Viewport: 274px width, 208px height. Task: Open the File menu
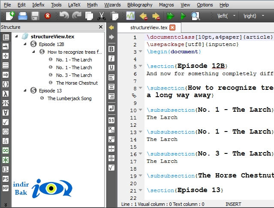coord(7,5)
